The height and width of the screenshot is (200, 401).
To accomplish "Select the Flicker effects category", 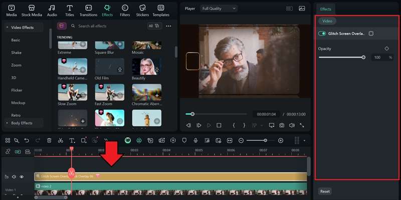I will [17, 90].
